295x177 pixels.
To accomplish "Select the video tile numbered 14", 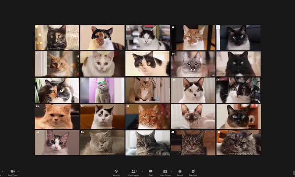I will (x=192, y=64).
